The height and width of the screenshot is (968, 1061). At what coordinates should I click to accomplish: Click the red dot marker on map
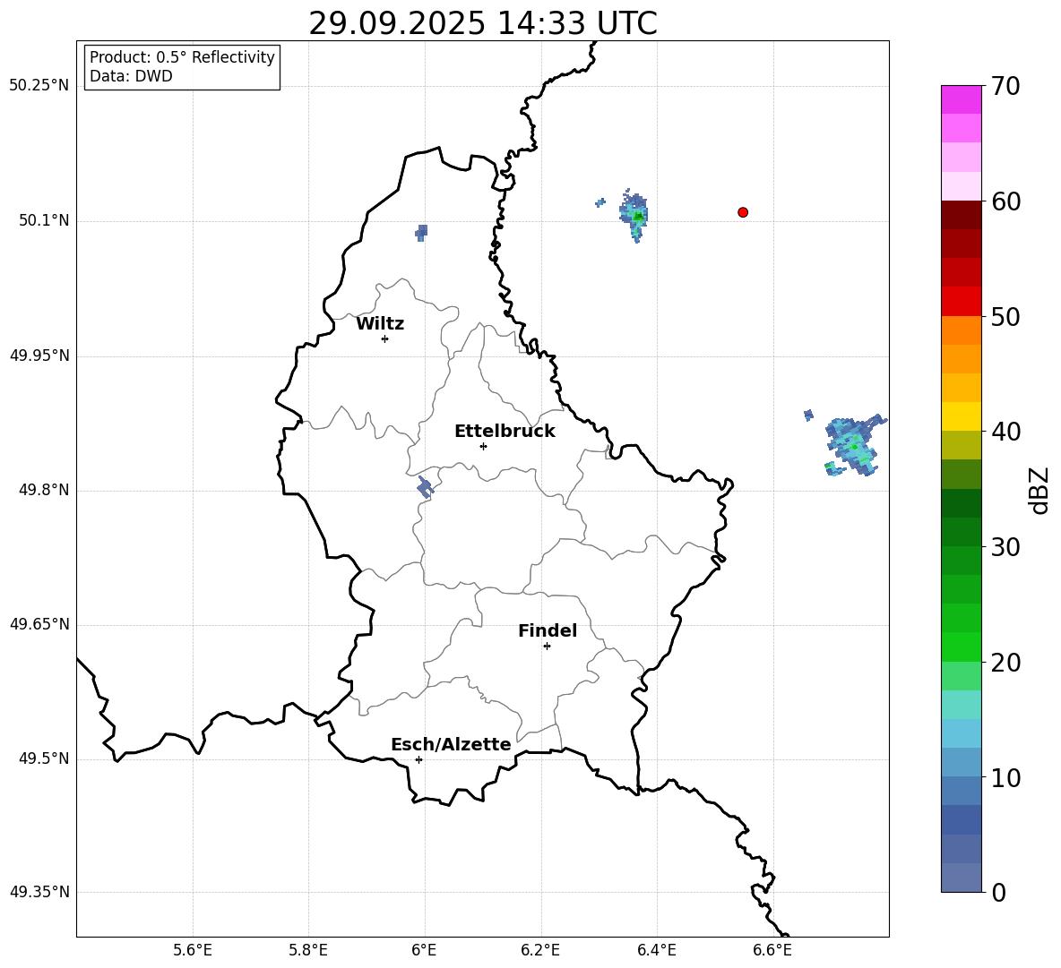coord(742,212)
